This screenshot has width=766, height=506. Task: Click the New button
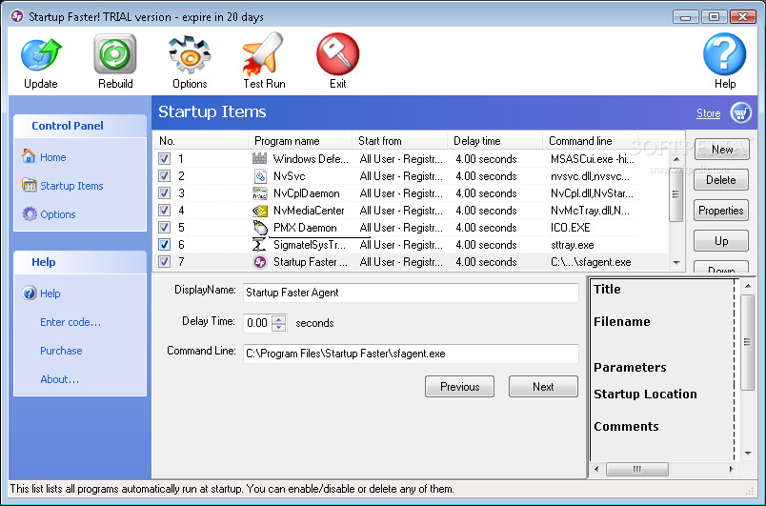[721, 149]
